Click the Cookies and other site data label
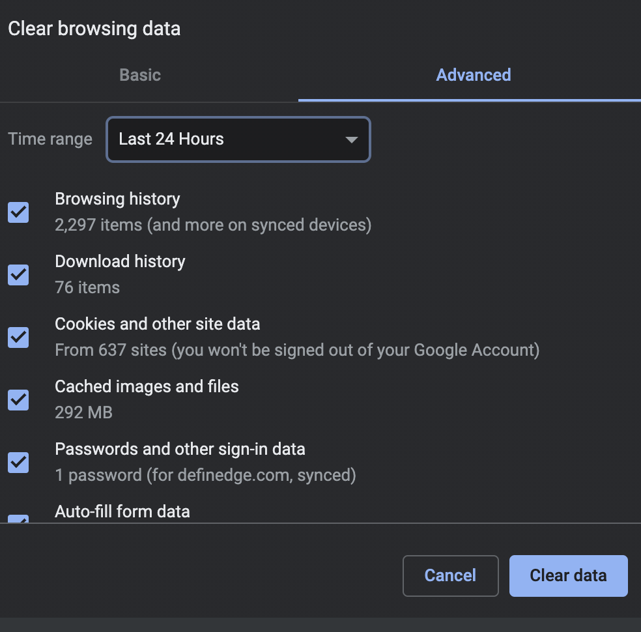This screenshot has height=632, width=641. point(158,324)
